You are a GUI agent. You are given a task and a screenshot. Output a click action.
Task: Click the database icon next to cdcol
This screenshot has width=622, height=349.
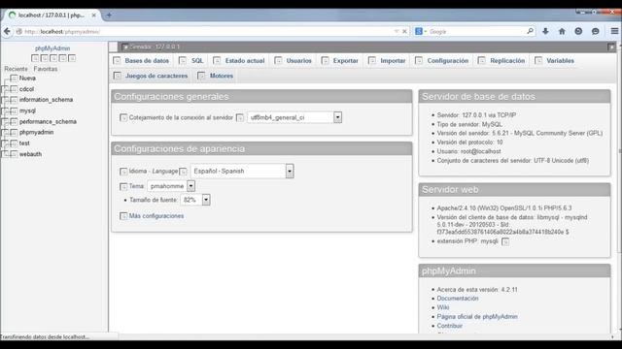click(14, 89)
